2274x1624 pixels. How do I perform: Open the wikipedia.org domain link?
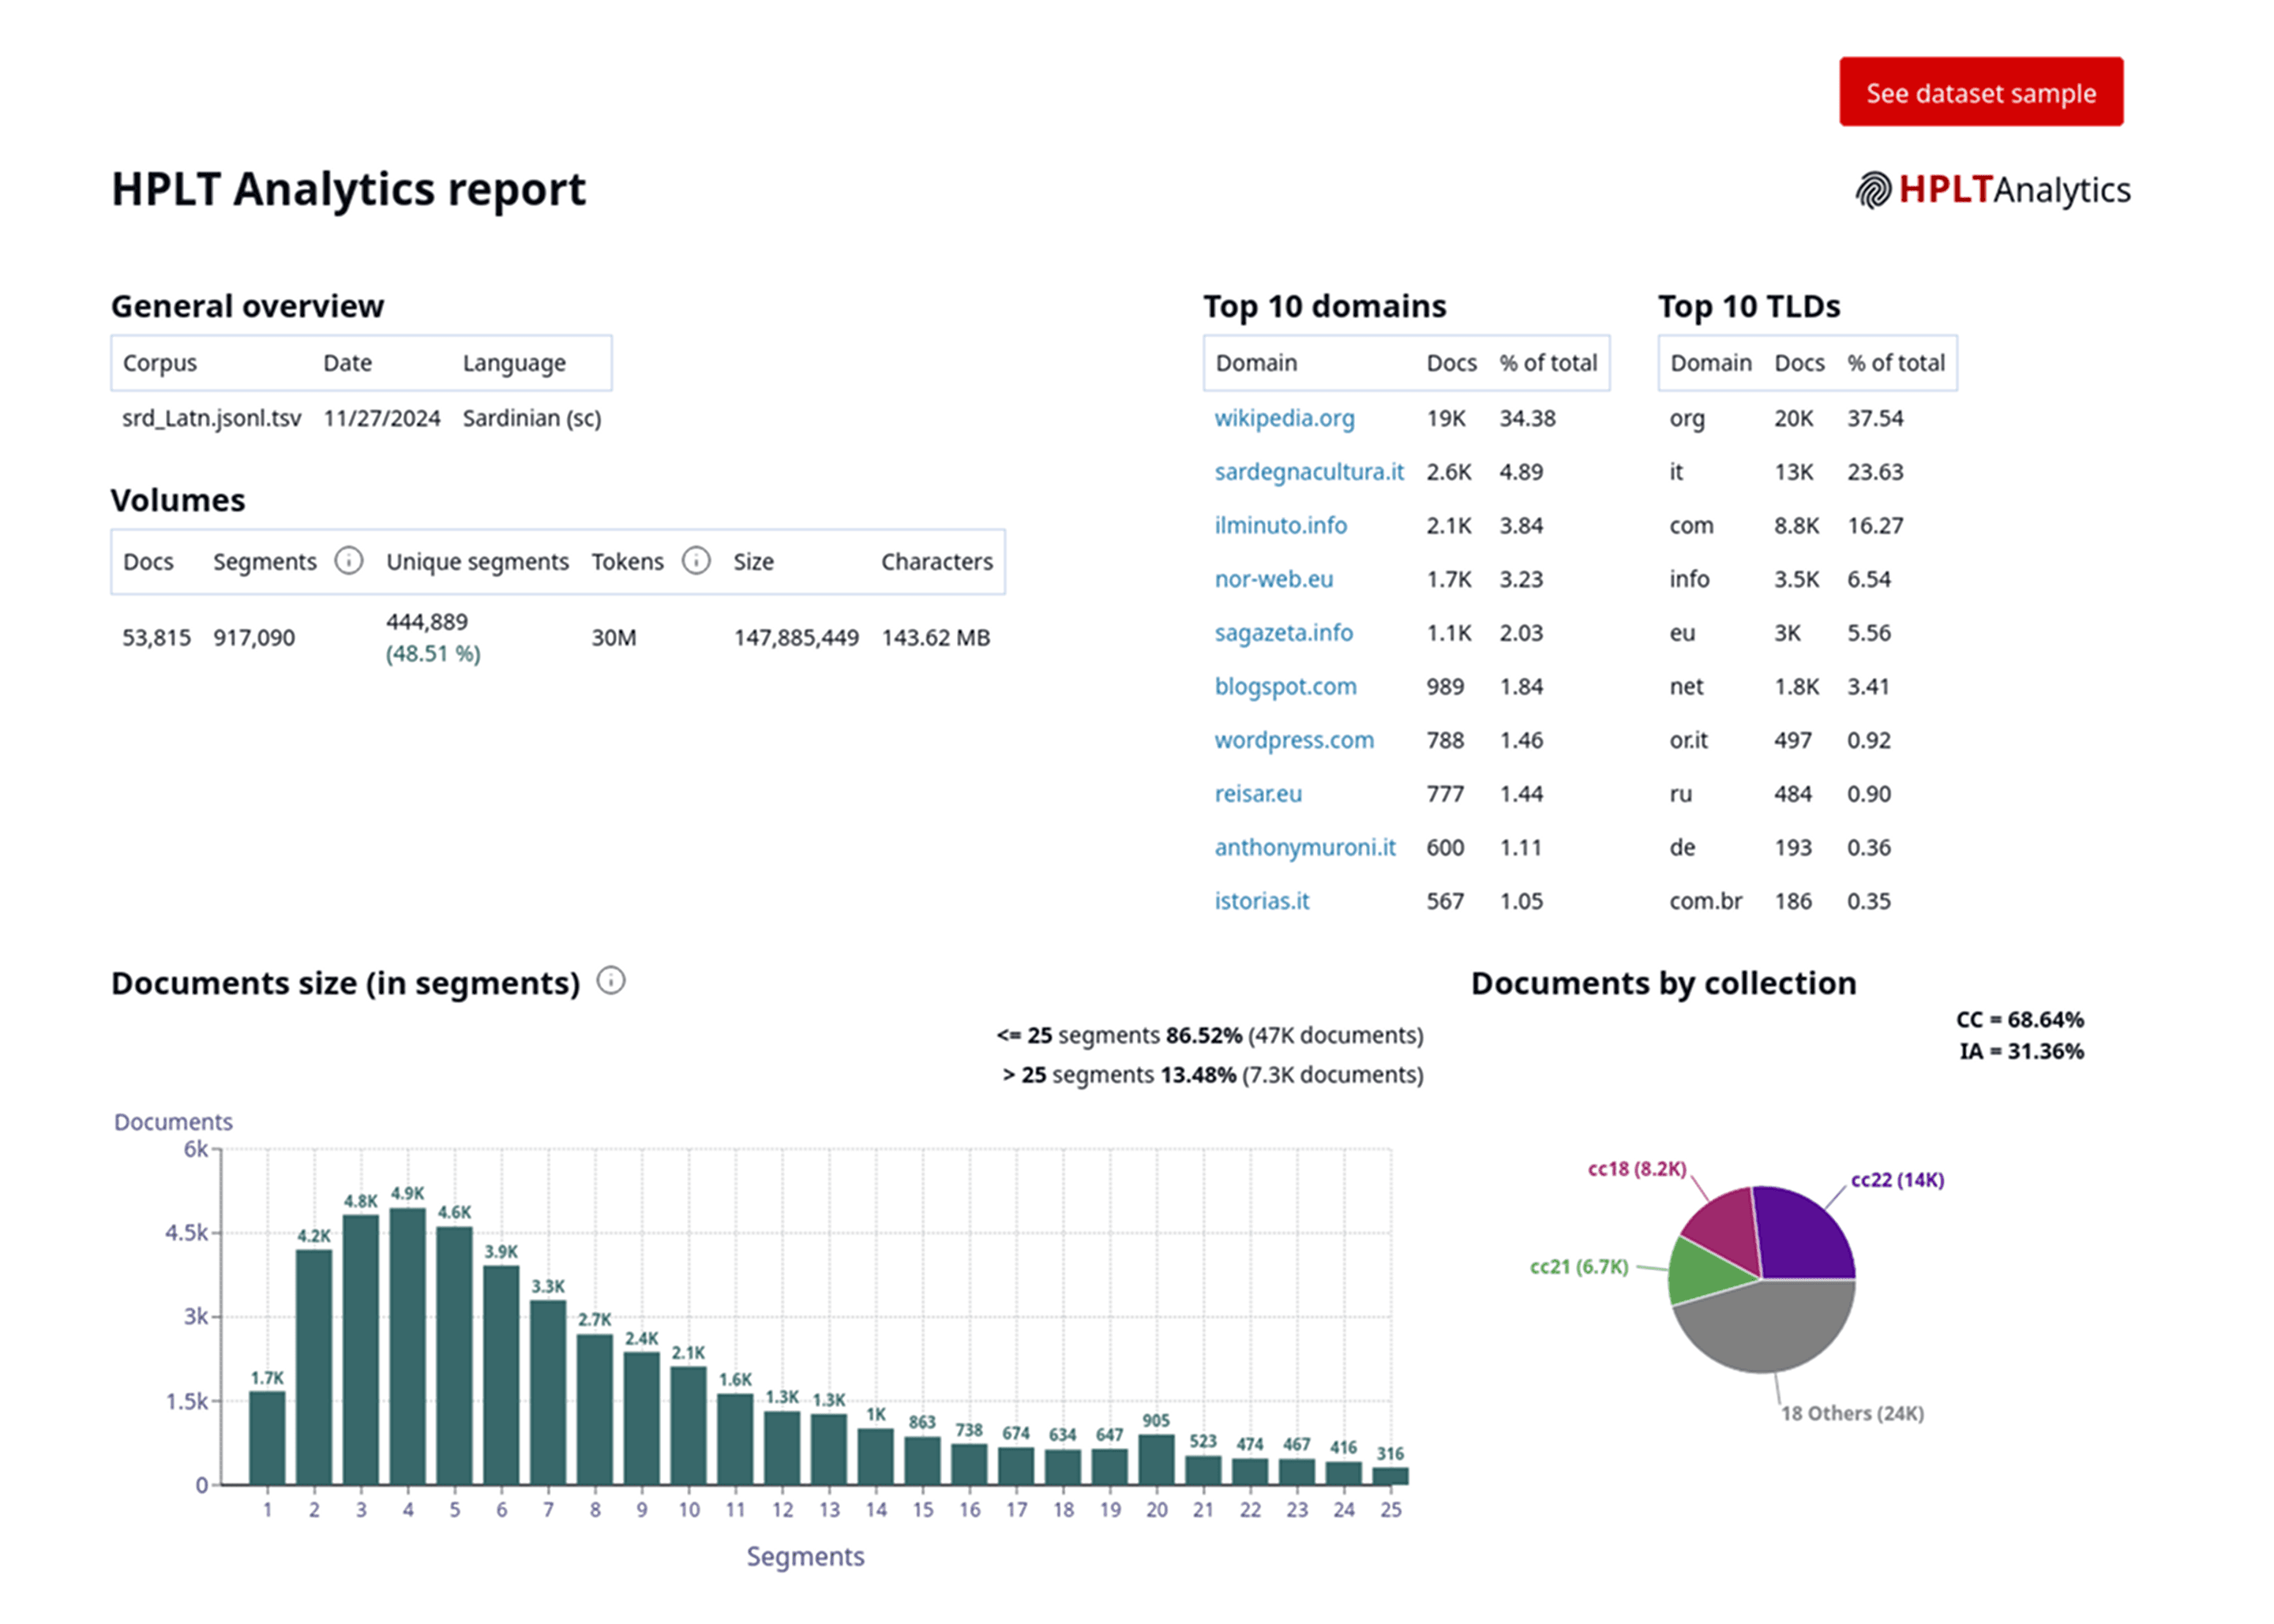1285,418
